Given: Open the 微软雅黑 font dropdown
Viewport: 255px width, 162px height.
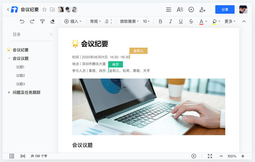Looking at the screenshot, I should coord(129,21).
